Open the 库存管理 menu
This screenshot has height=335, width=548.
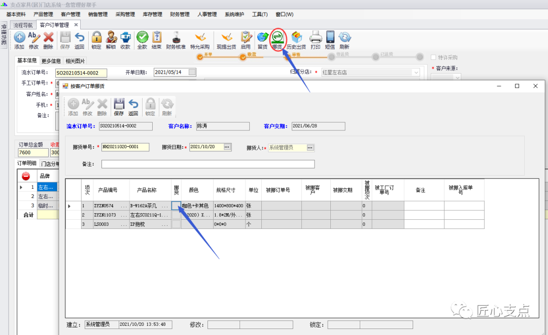click(152, 14)
